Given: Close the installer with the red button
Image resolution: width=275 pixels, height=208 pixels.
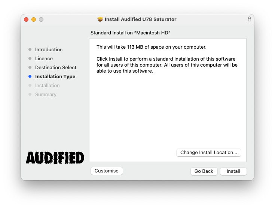Looking at the screenshot, I should pos(26,19).
